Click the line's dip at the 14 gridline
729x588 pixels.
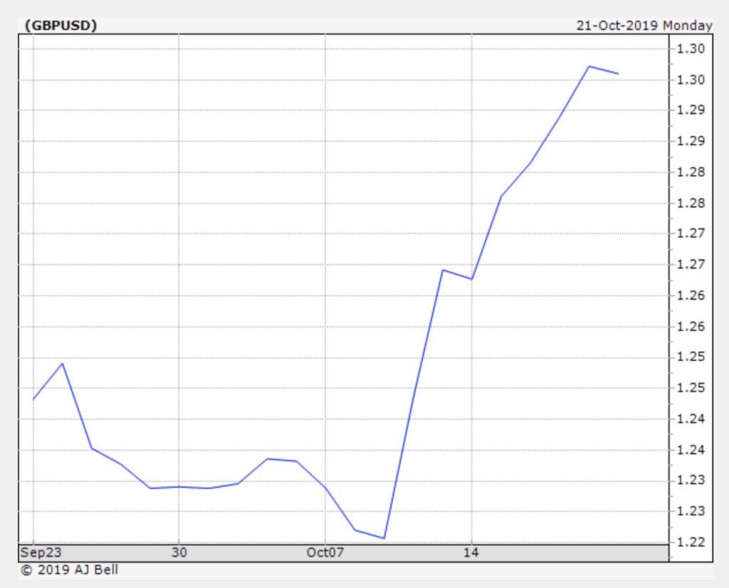point(471,279)
